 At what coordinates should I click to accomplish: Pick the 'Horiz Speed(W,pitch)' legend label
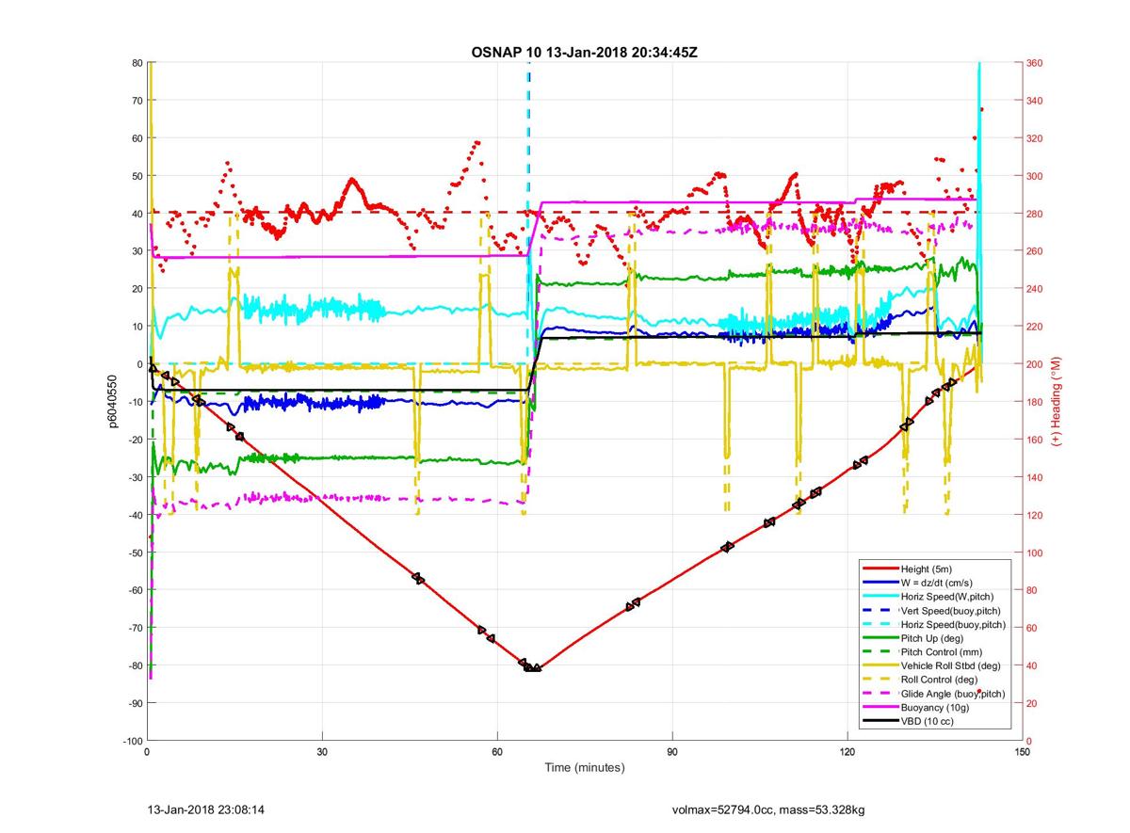pyautogui.click(x=947, y=597)
